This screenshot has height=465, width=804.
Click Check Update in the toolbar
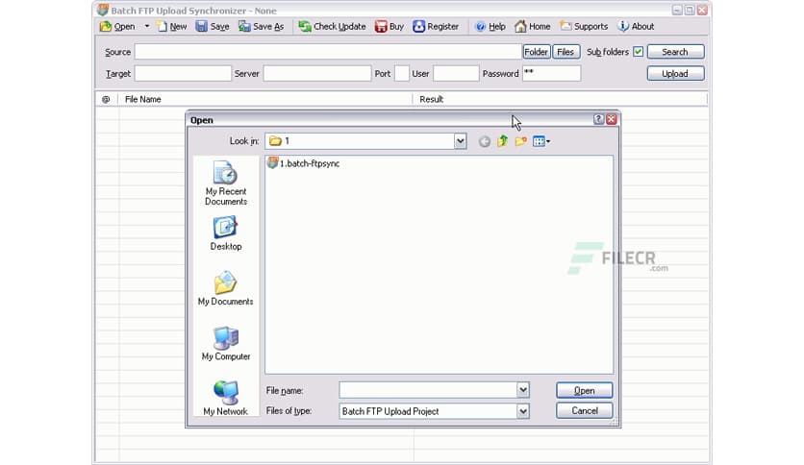(332, 27)
